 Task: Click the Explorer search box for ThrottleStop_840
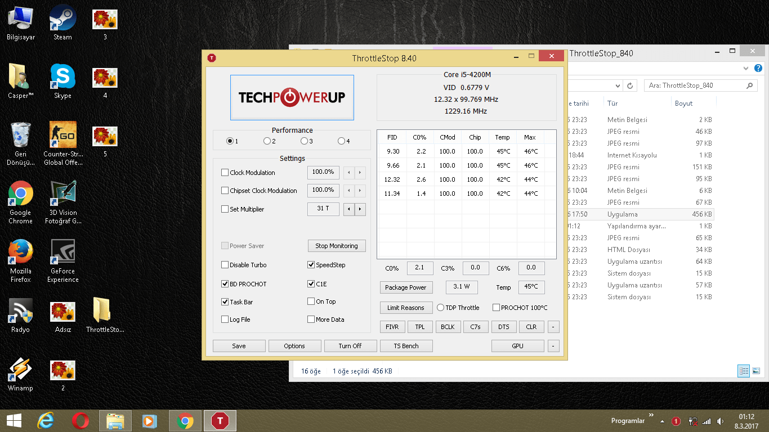click(700, 85)
